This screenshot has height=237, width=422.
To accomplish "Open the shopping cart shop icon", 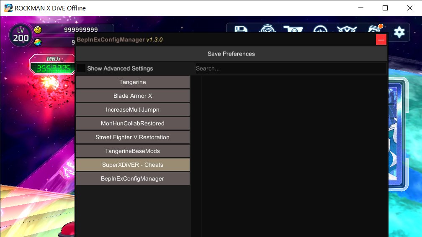I will tap(293, 30).
